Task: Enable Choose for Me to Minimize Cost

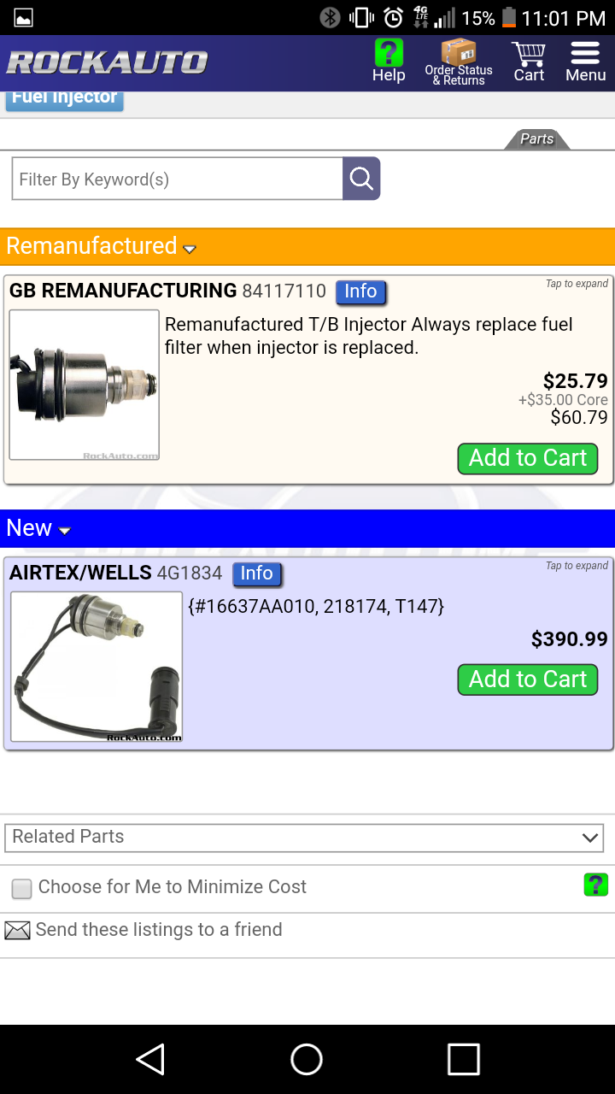Action: click(22, 889)
